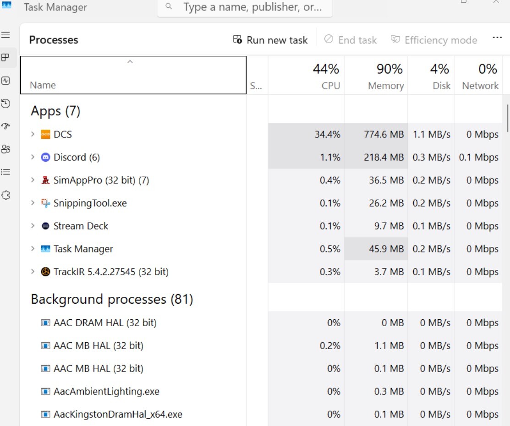Click DCS 34.4% CPU value
Viewport: 510px width, 426px height.
pos(327,134)
